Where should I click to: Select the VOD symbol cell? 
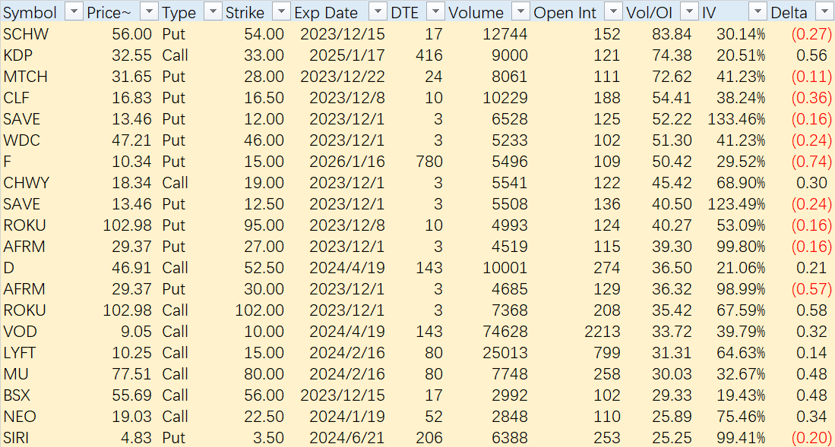tap(21, 332)
